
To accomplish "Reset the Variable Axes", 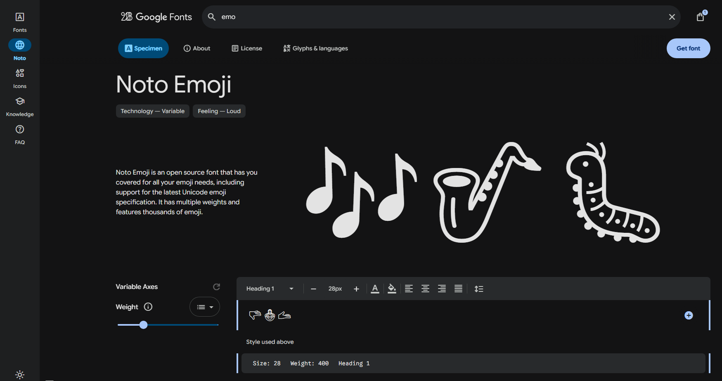I will 216,287.
